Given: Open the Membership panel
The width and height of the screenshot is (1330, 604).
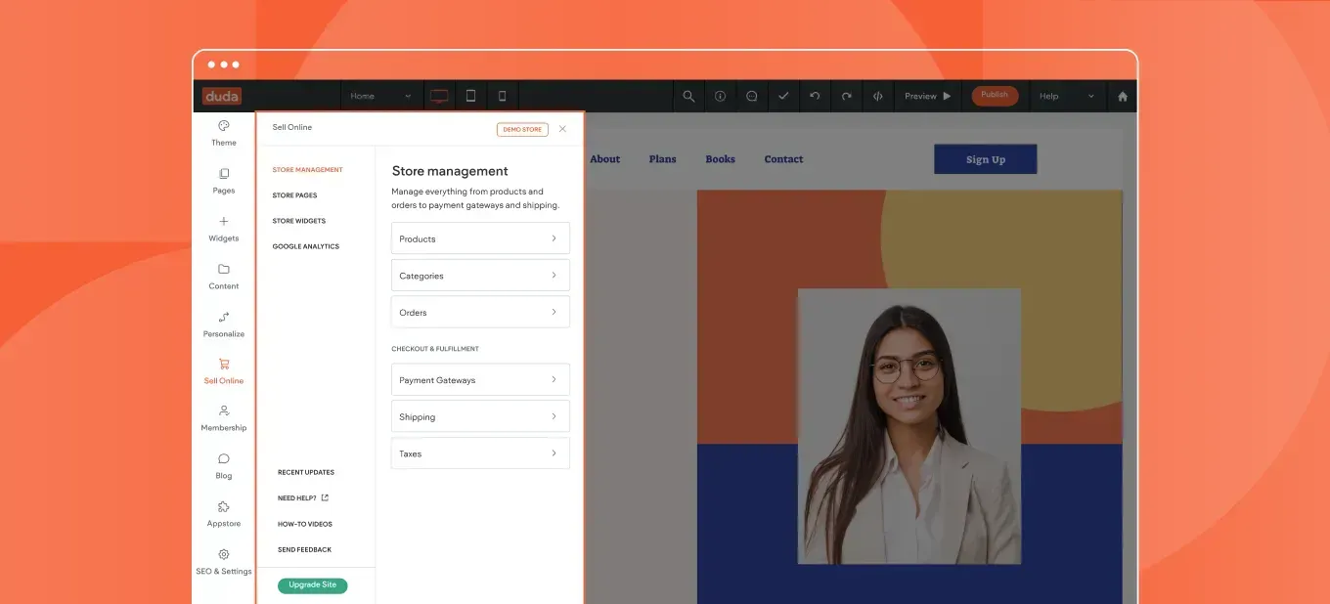Looking at the screenshot, I should coord(224,418).
